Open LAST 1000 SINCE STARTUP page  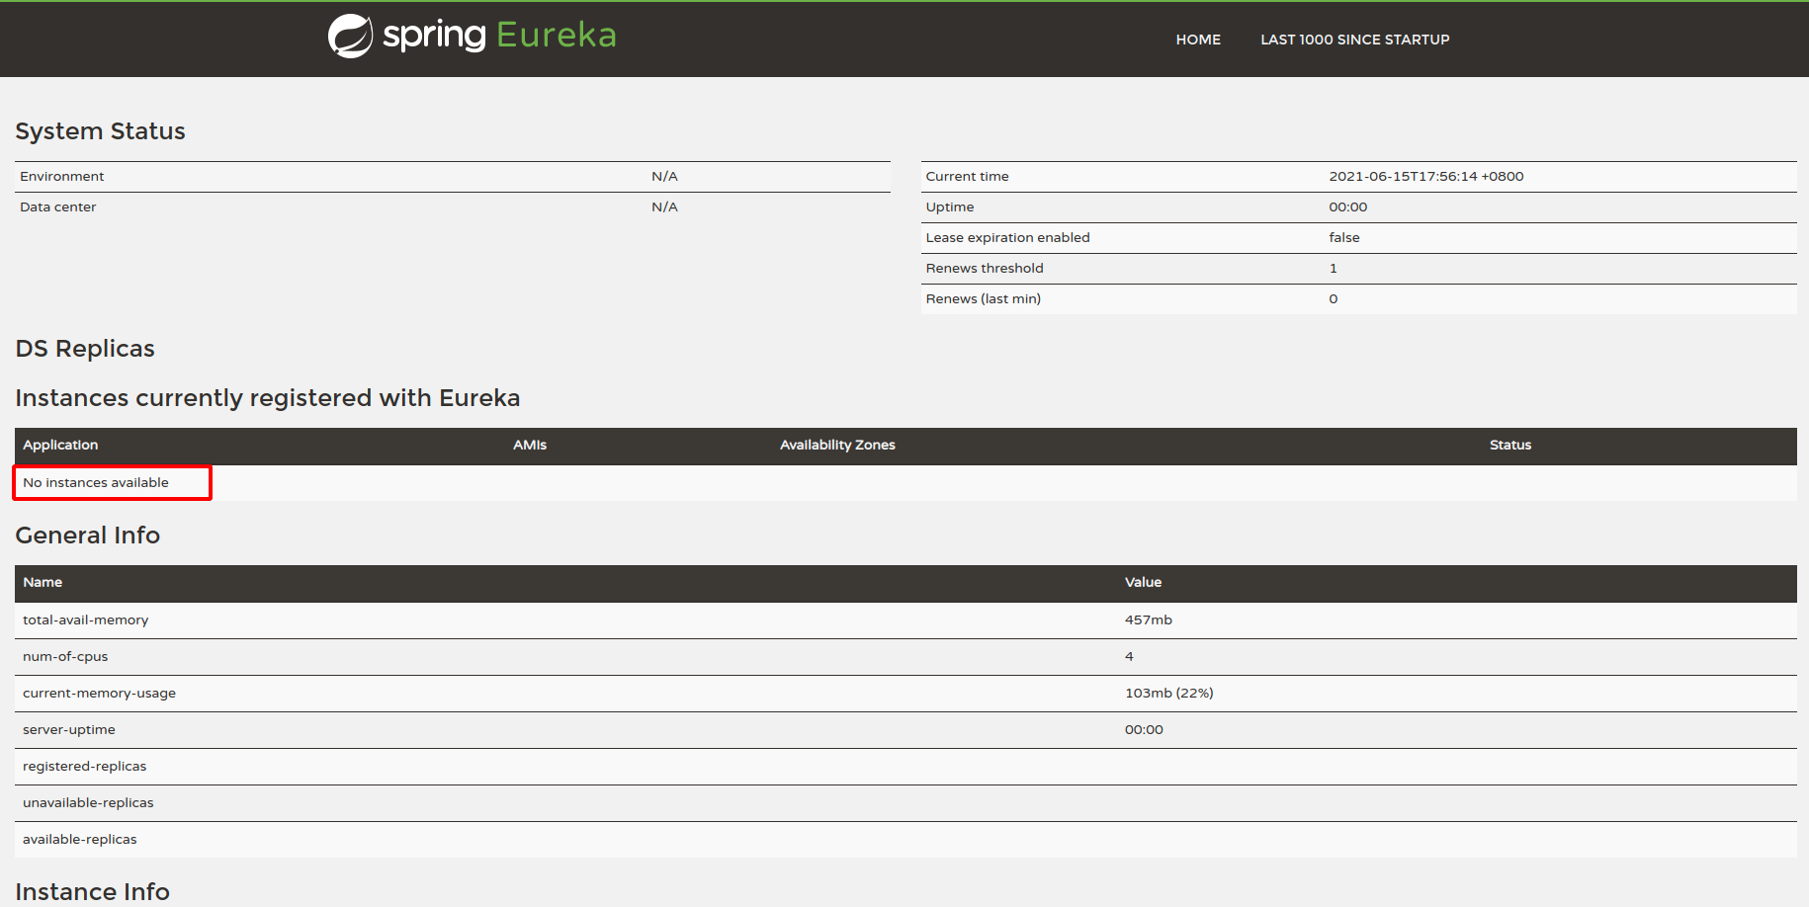(x=1355, y=40)
